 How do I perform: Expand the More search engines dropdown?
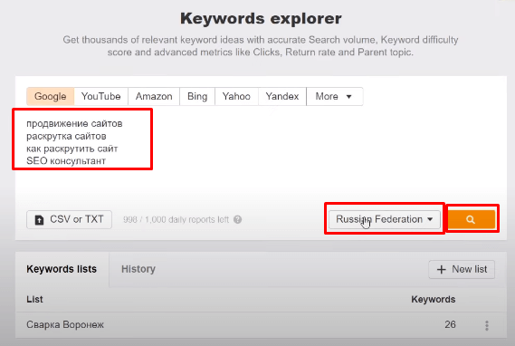click(334, 96)
